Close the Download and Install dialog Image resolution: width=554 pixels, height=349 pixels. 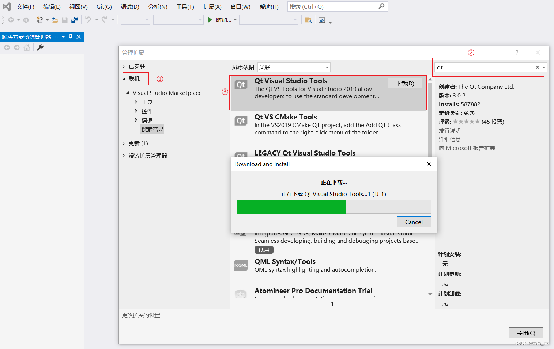pos(429,164)
